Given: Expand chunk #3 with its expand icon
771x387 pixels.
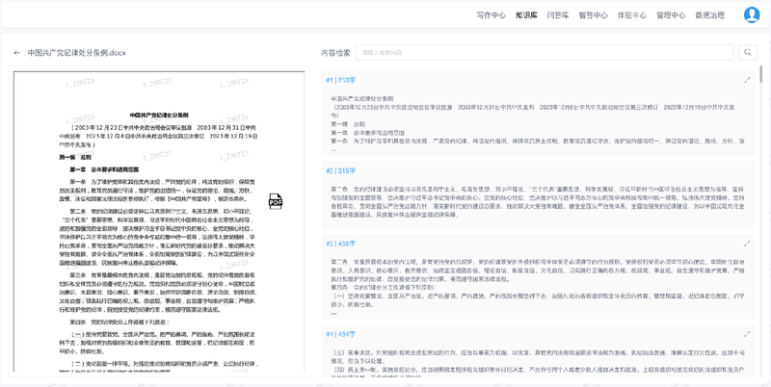Looking at the screenshot, I should (747, 244).
